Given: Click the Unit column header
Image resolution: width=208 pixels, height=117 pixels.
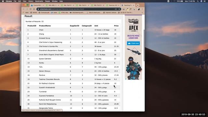Looking at the screenshot, I should tap(96, 26).
